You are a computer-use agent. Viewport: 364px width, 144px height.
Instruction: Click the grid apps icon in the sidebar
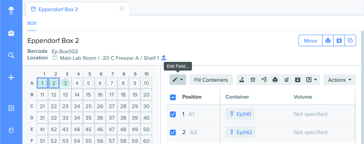[11, 108]
